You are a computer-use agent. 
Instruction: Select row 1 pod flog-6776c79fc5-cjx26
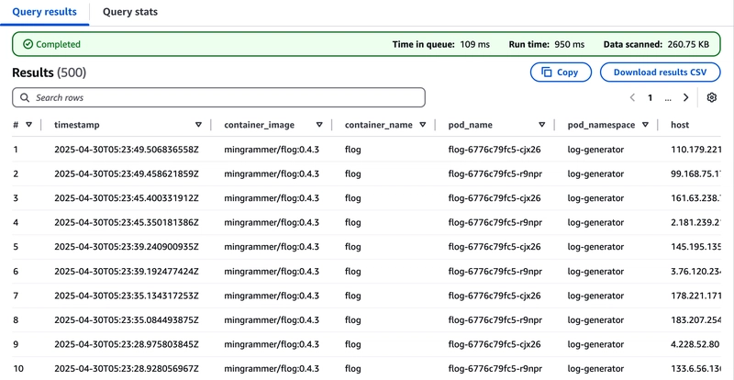(x=495, y=150)
